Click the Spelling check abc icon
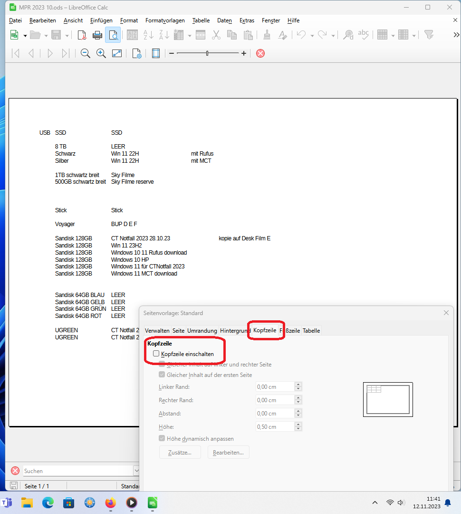This screenshot has height=514, width=461. [x=364, y=35]
